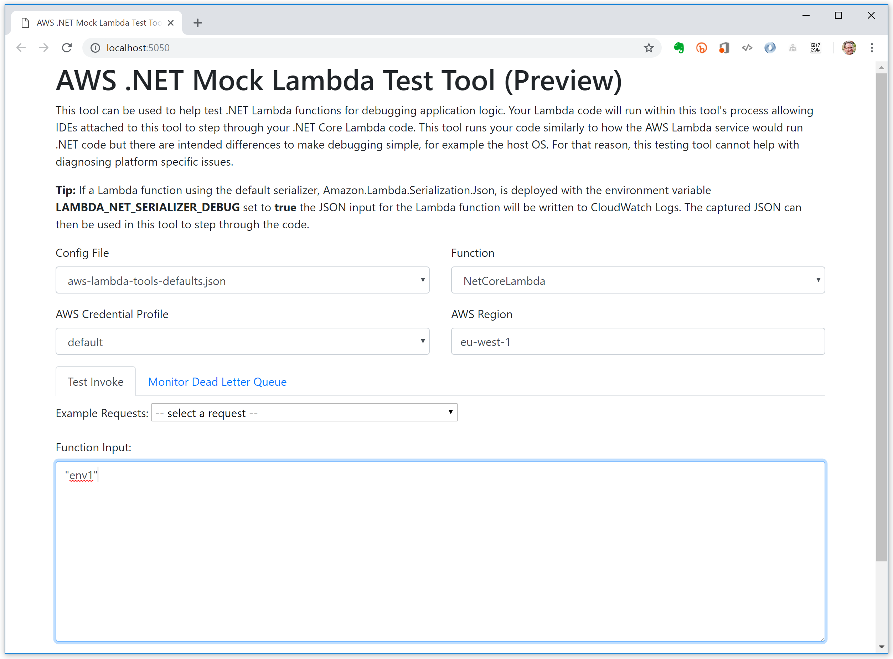Click the Bitly link shortener extension icon

point(702,47)
